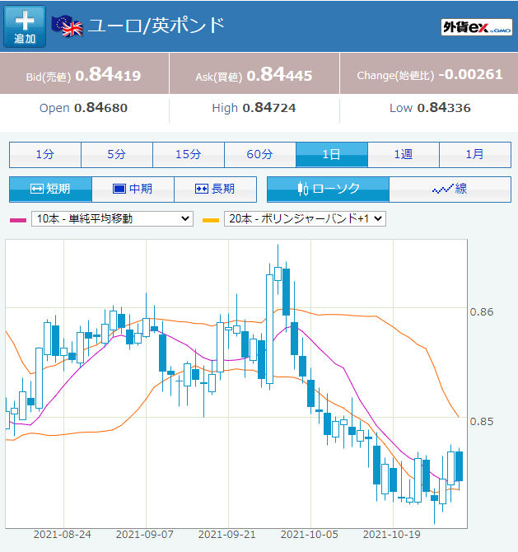Image resolution: width=518 pixels, height=552 pixels.
Task: Select the 1日 timeframe tab
Action: 332,155
